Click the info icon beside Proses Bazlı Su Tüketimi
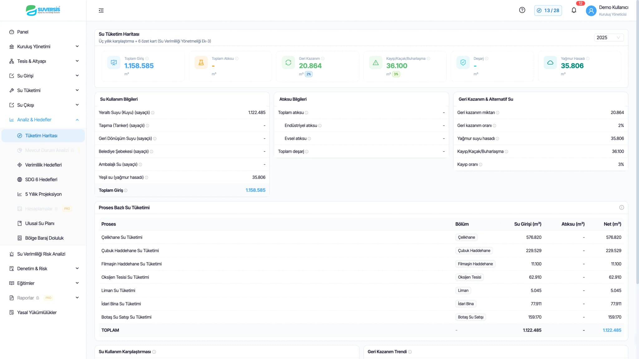The height and width of the screenshot is (359, 639). (x=622, y=208)
